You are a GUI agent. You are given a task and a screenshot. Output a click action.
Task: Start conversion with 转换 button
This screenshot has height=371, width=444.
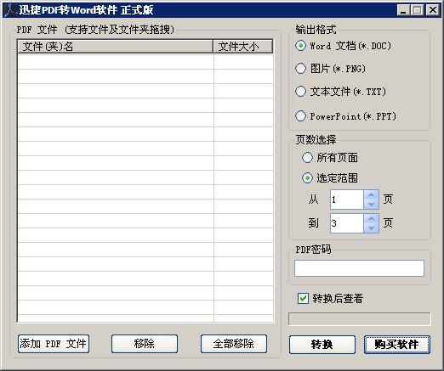tap(322, 345)
